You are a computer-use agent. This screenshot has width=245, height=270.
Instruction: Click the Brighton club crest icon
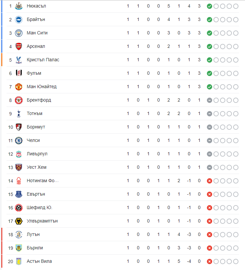pyautogui.click(x=19, y=19)
